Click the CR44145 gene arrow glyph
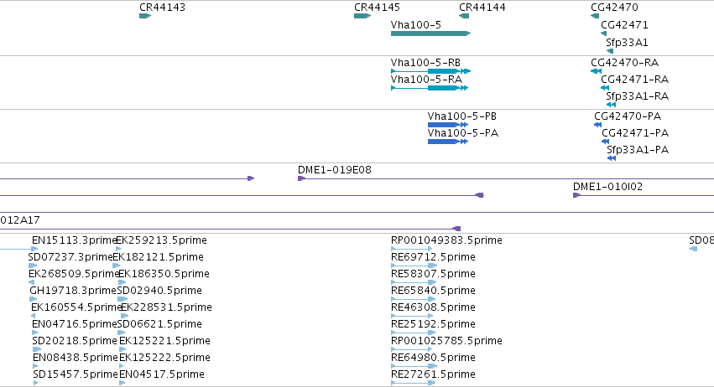714x387 pixels. click(362, 16)
